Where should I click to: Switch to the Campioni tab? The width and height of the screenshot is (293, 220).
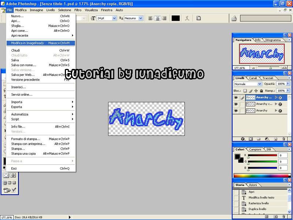coord(255,150)
